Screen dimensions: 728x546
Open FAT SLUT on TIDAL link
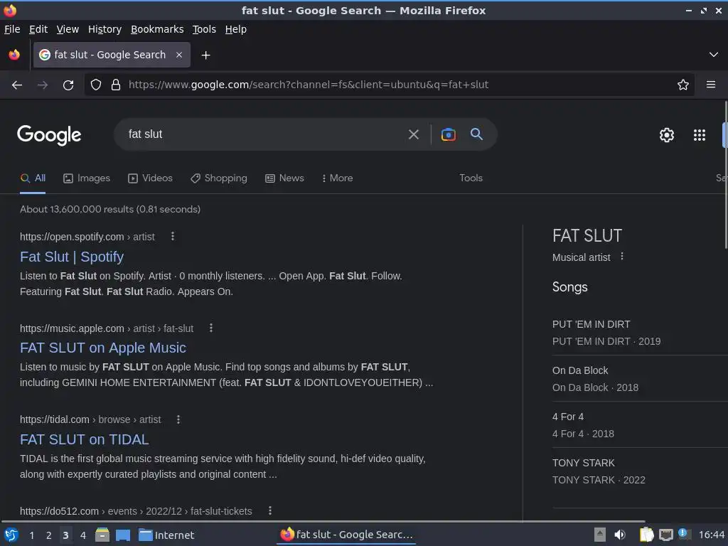85,439
